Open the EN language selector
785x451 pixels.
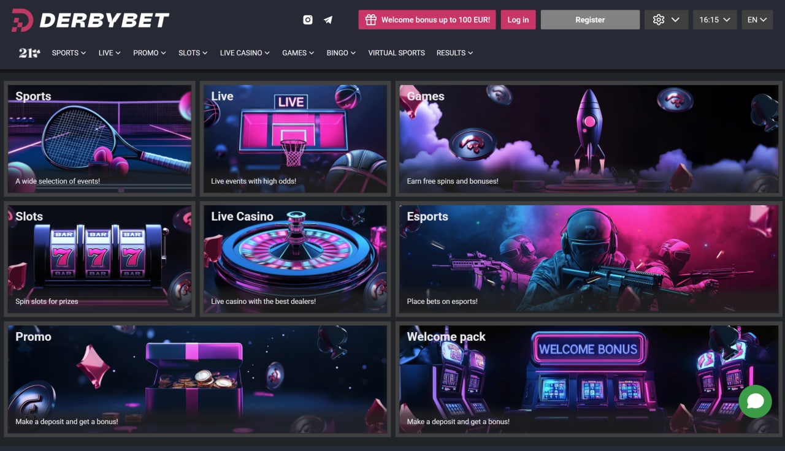(x=757, y=20)
